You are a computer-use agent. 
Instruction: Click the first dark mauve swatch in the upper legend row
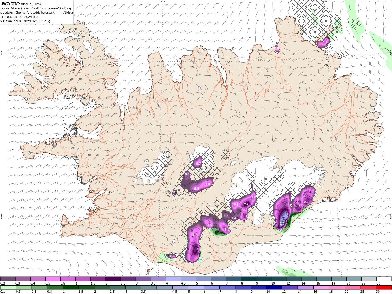8,279
